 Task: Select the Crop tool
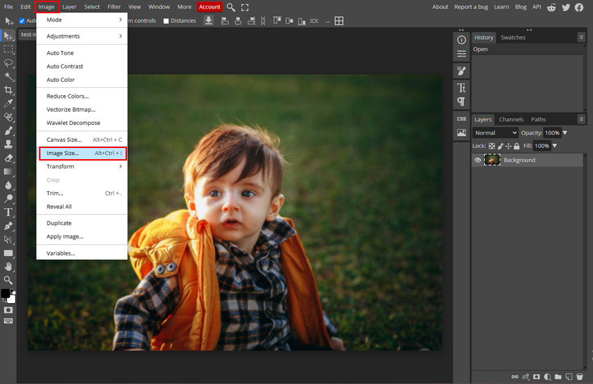pos(8,90)
